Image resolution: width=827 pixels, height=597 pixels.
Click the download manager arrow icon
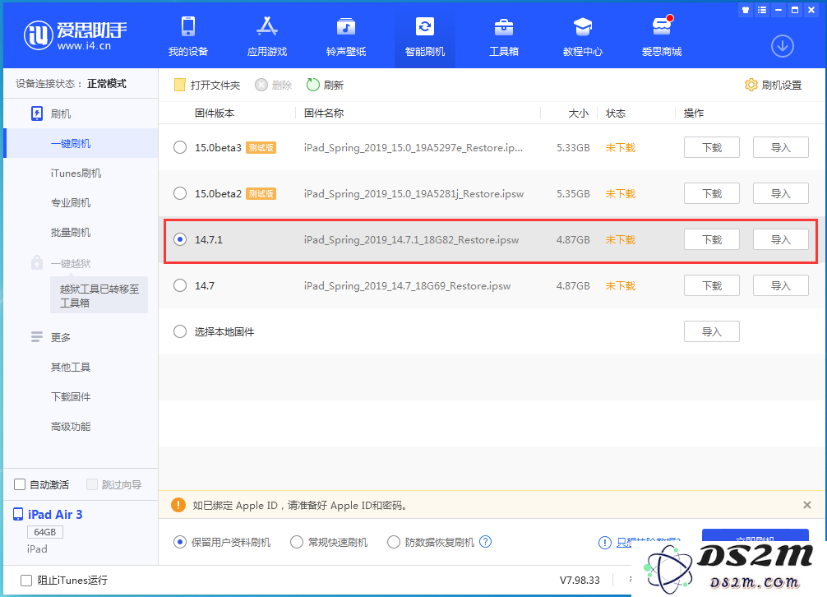pos(782,46)
